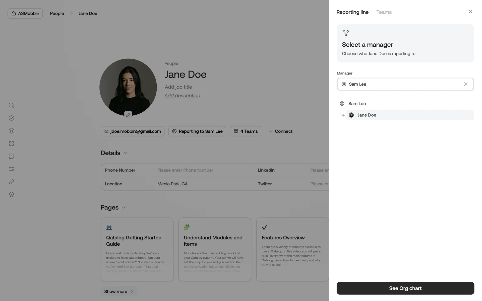Screen dimensions: 482x301
Task: Collapse the Pages section chevron
Action: click(x=124, y=207)
